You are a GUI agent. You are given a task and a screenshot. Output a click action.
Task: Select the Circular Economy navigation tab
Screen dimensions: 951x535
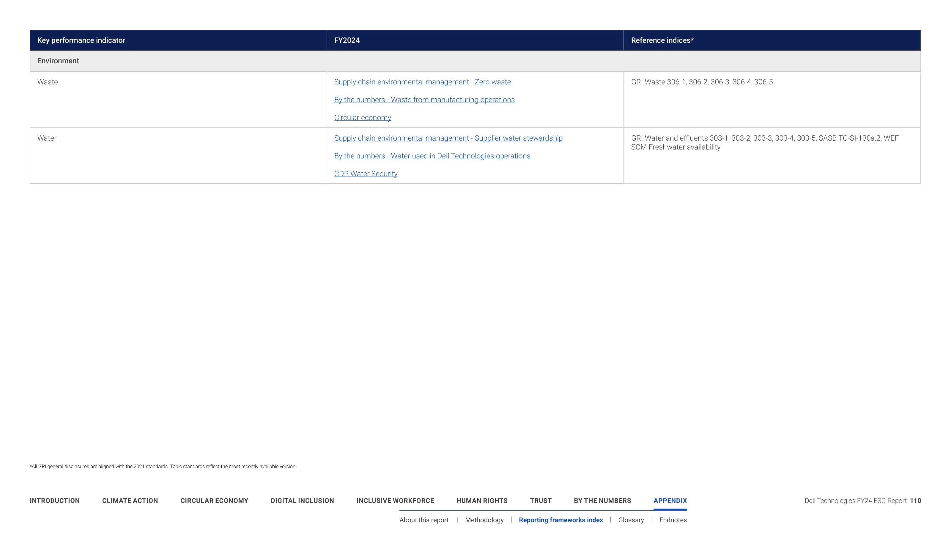[x=214, y=501]
